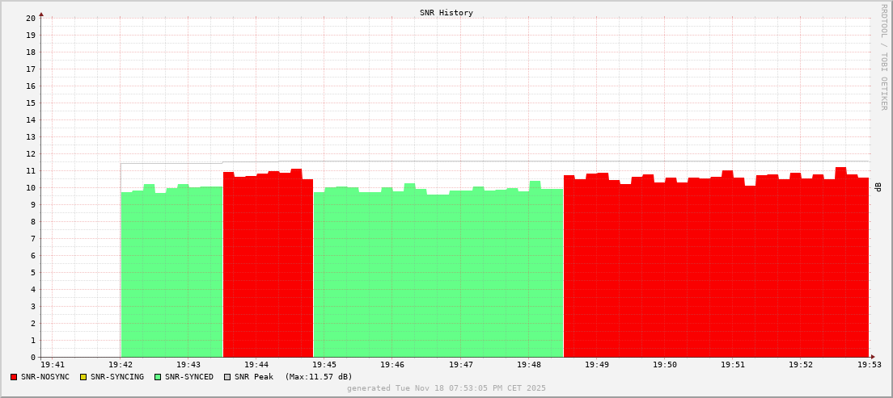893x398 pixels.
Task: Click the 20 label on the Y-axis
Action: pos(31,18)
